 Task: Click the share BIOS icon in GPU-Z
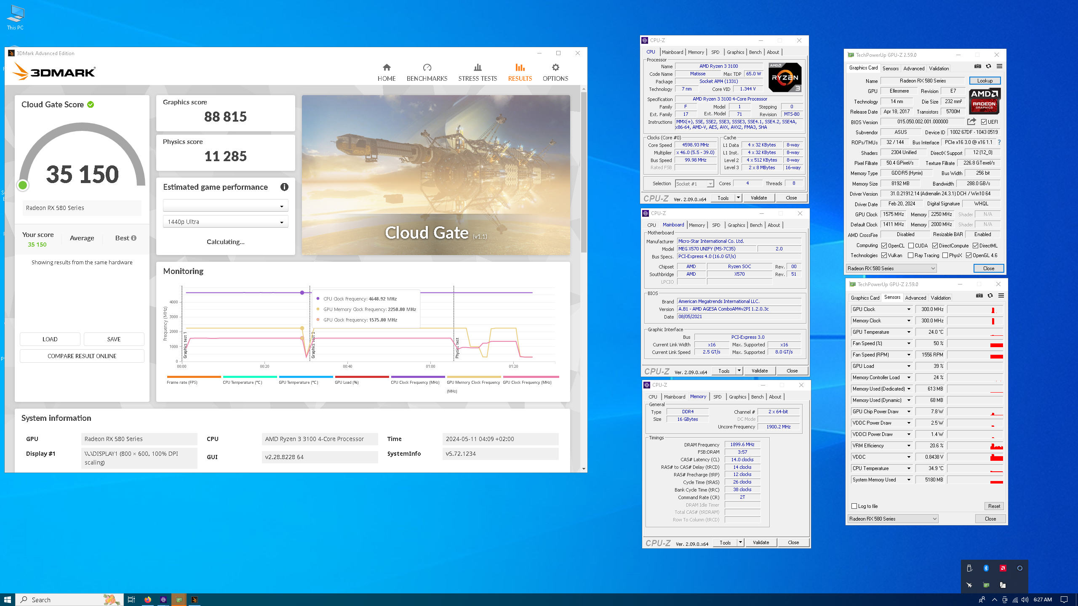[x=971, y=122]
